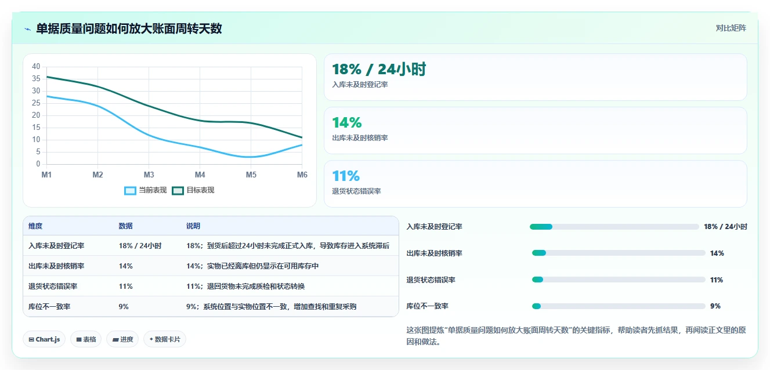Select table cell 出库未及时核销率
This screenshot has width=770, height=370.
coord(56,266)
